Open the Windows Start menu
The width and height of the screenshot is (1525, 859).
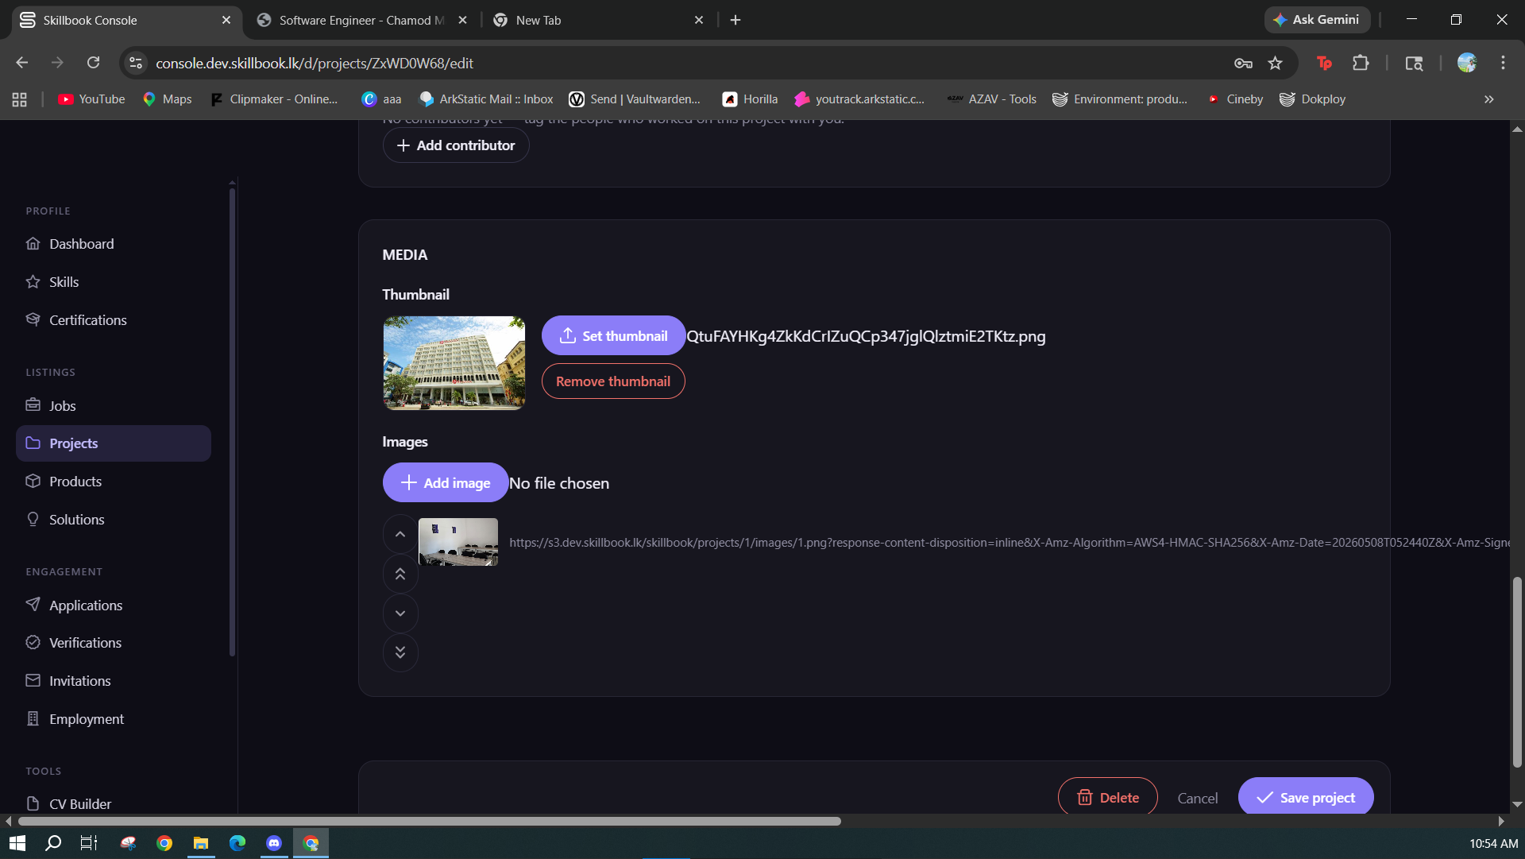(x=17, y=843)
